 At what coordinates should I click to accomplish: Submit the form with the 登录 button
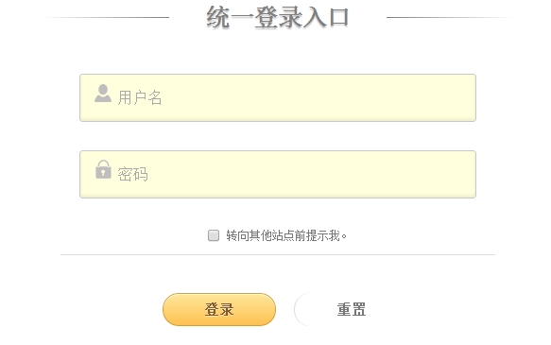coord(219,309)
